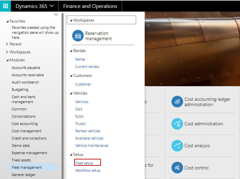This screenshot has width=240, height=179.
Task: Open the Accounts receivable module
Action: [x=28, y=75]
